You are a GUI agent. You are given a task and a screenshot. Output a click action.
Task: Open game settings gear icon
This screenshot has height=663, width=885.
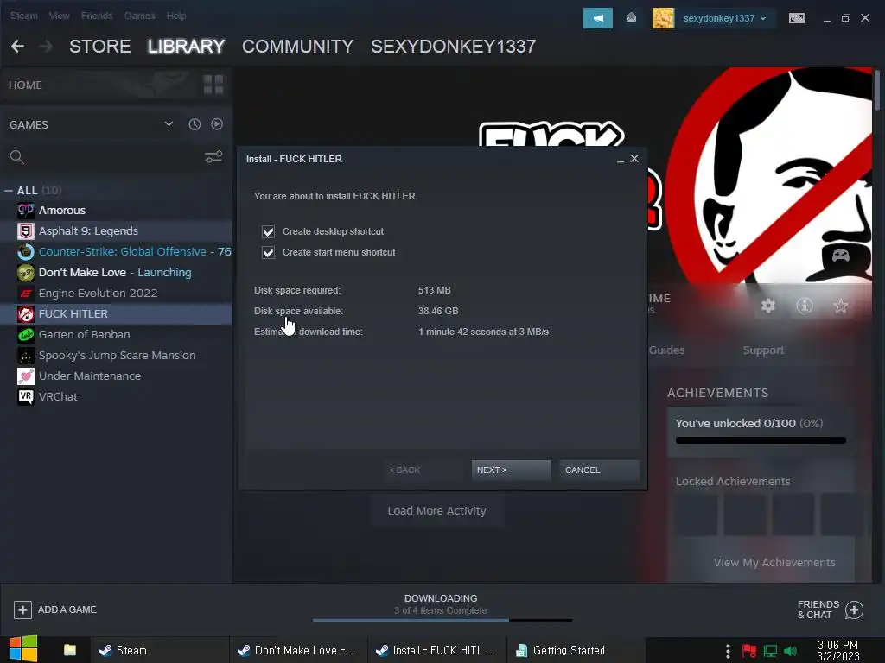768,306
